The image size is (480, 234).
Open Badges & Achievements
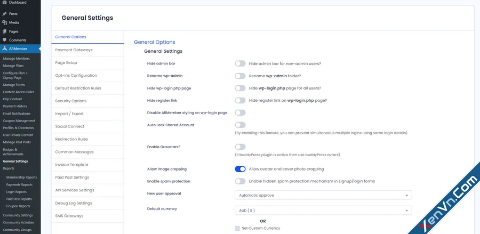tap(13, 152)
